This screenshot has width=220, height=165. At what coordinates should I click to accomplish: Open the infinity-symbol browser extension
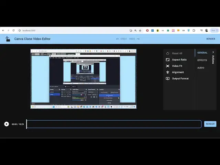tap(183, 31)
